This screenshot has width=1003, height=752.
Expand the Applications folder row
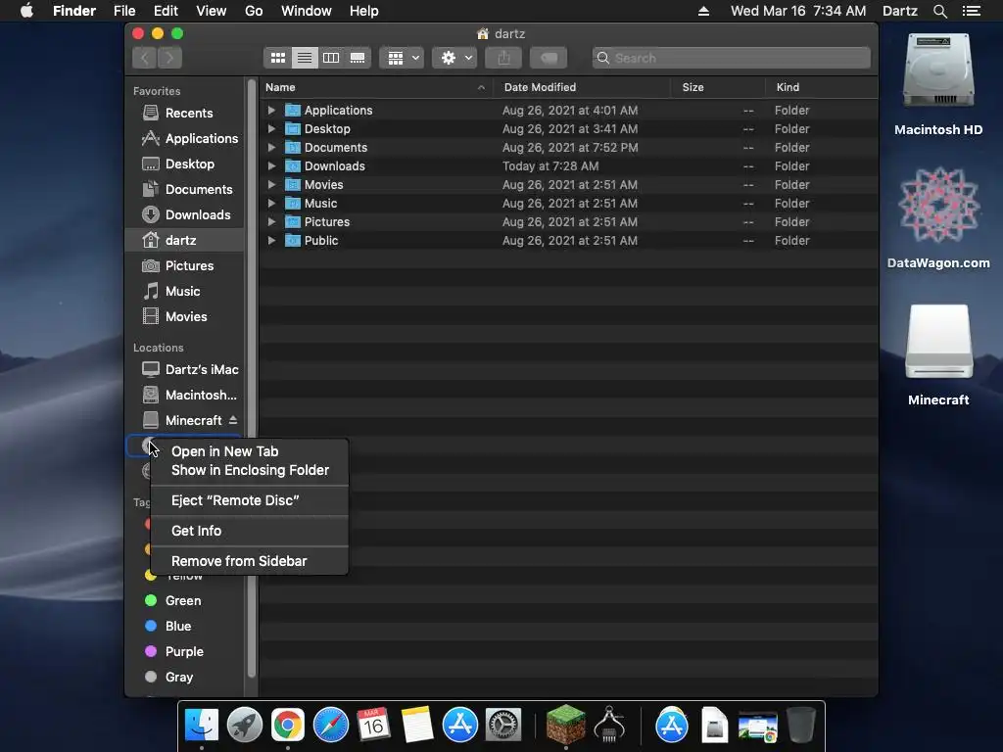pyautogui.click(x=271, y=110)
